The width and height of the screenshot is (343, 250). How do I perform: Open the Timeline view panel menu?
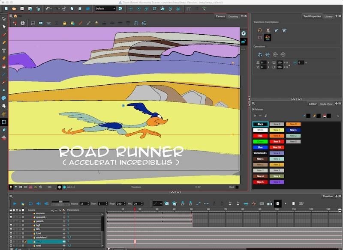pyautogui.click(x=11, y=196)
